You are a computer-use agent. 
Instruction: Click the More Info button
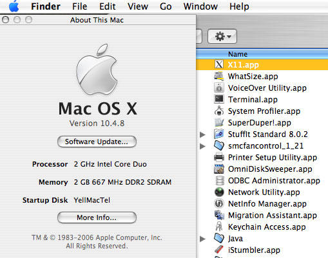pos(97,217)
